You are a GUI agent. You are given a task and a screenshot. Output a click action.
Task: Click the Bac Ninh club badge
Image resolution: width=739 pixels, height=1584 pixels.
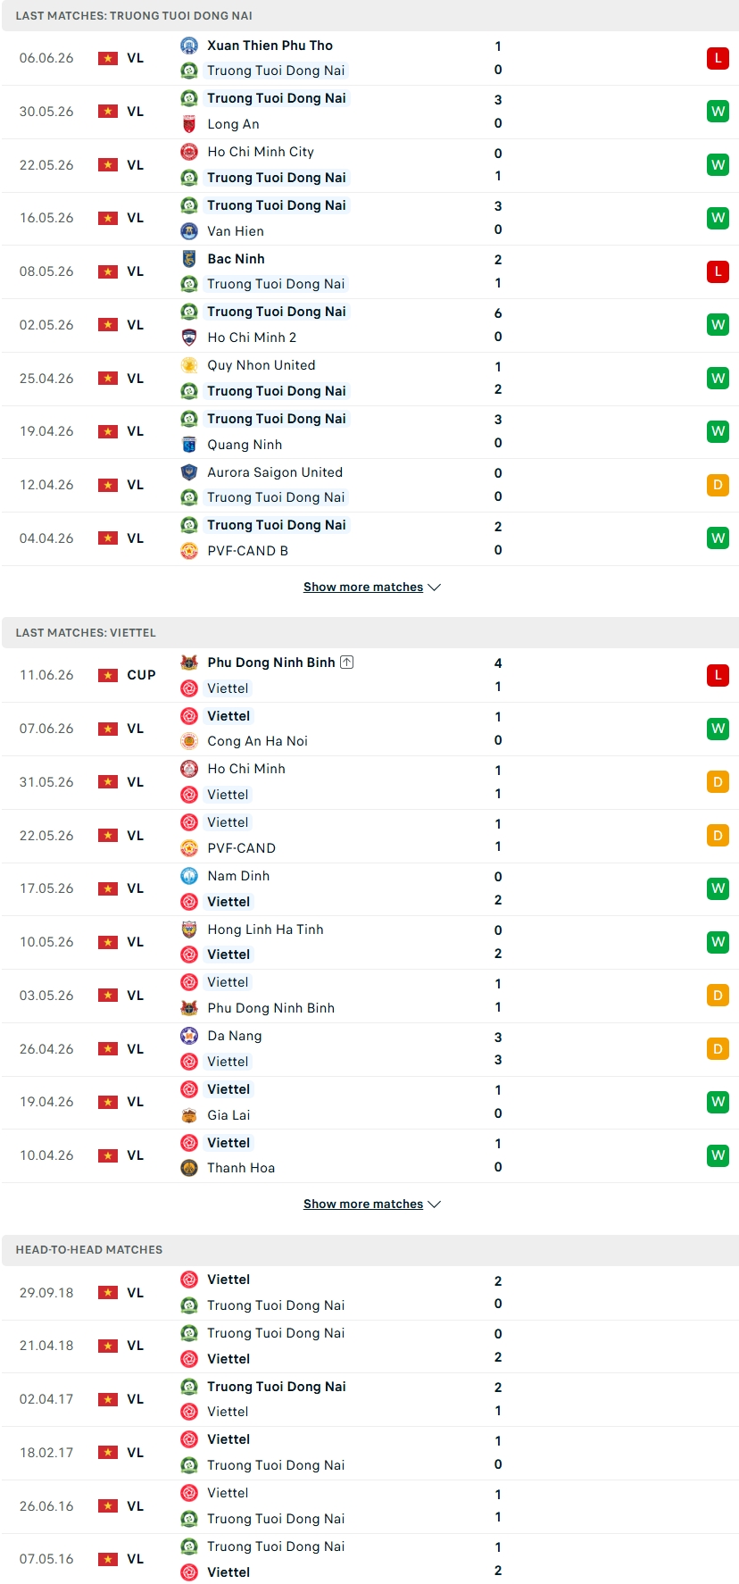[189, 259]
